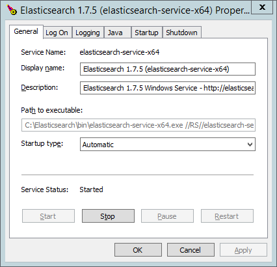Go to the Startup tab
This screenshot has width=277, height=267.
click(x=146, y=33)
